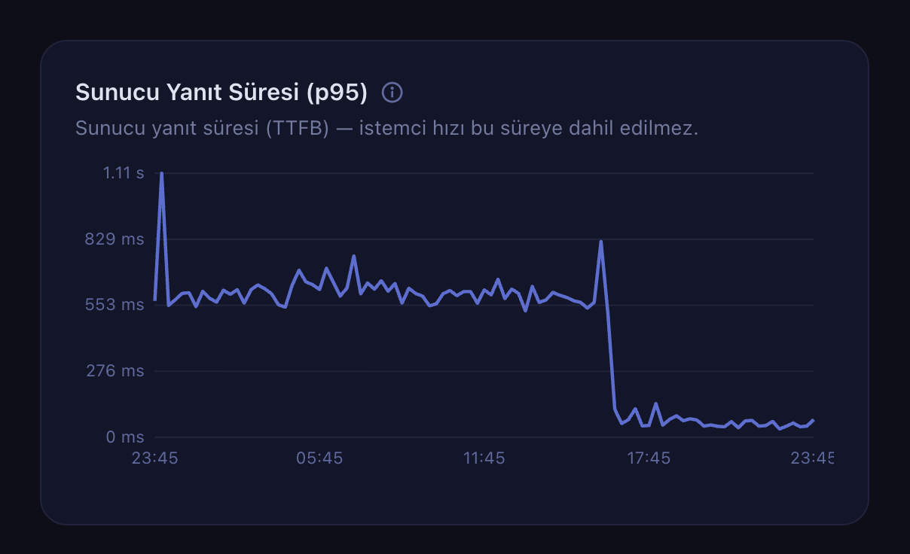Click the last data point at line's end
Screen dimensions: 910x554
[814, 420]
